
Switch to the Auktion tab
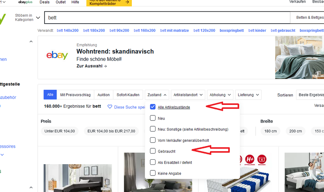coord(104,95)
